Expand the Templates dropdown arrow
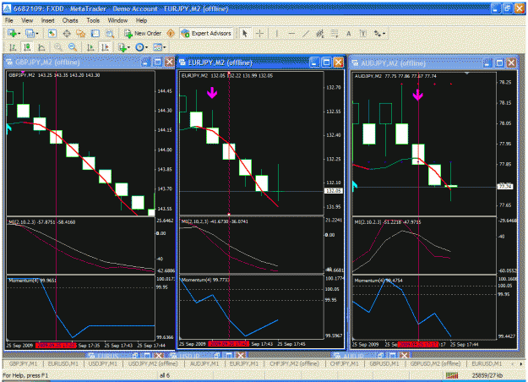The width and height of the screenshot is (528, 382). (165, 47)
